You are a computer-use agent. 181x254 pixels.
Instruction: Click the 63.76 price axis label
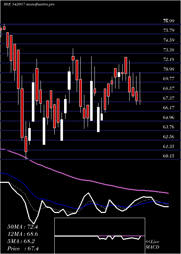[169, 127]
